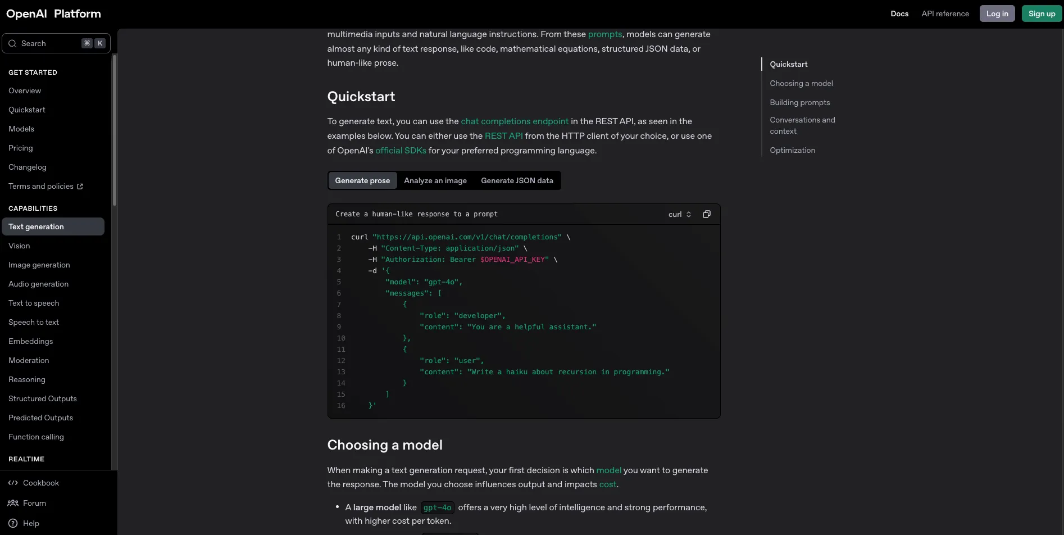This screenshot has width=1064, height=535.
Task: Click the code line "role": "developer"
Action: tap(462, 316)
